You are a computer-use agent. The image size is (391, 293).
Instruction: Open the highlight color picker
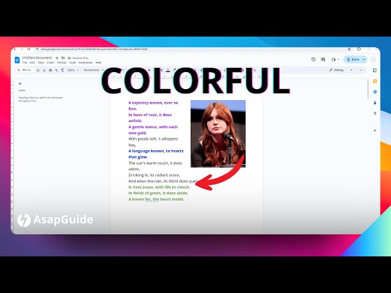[175, 70]
